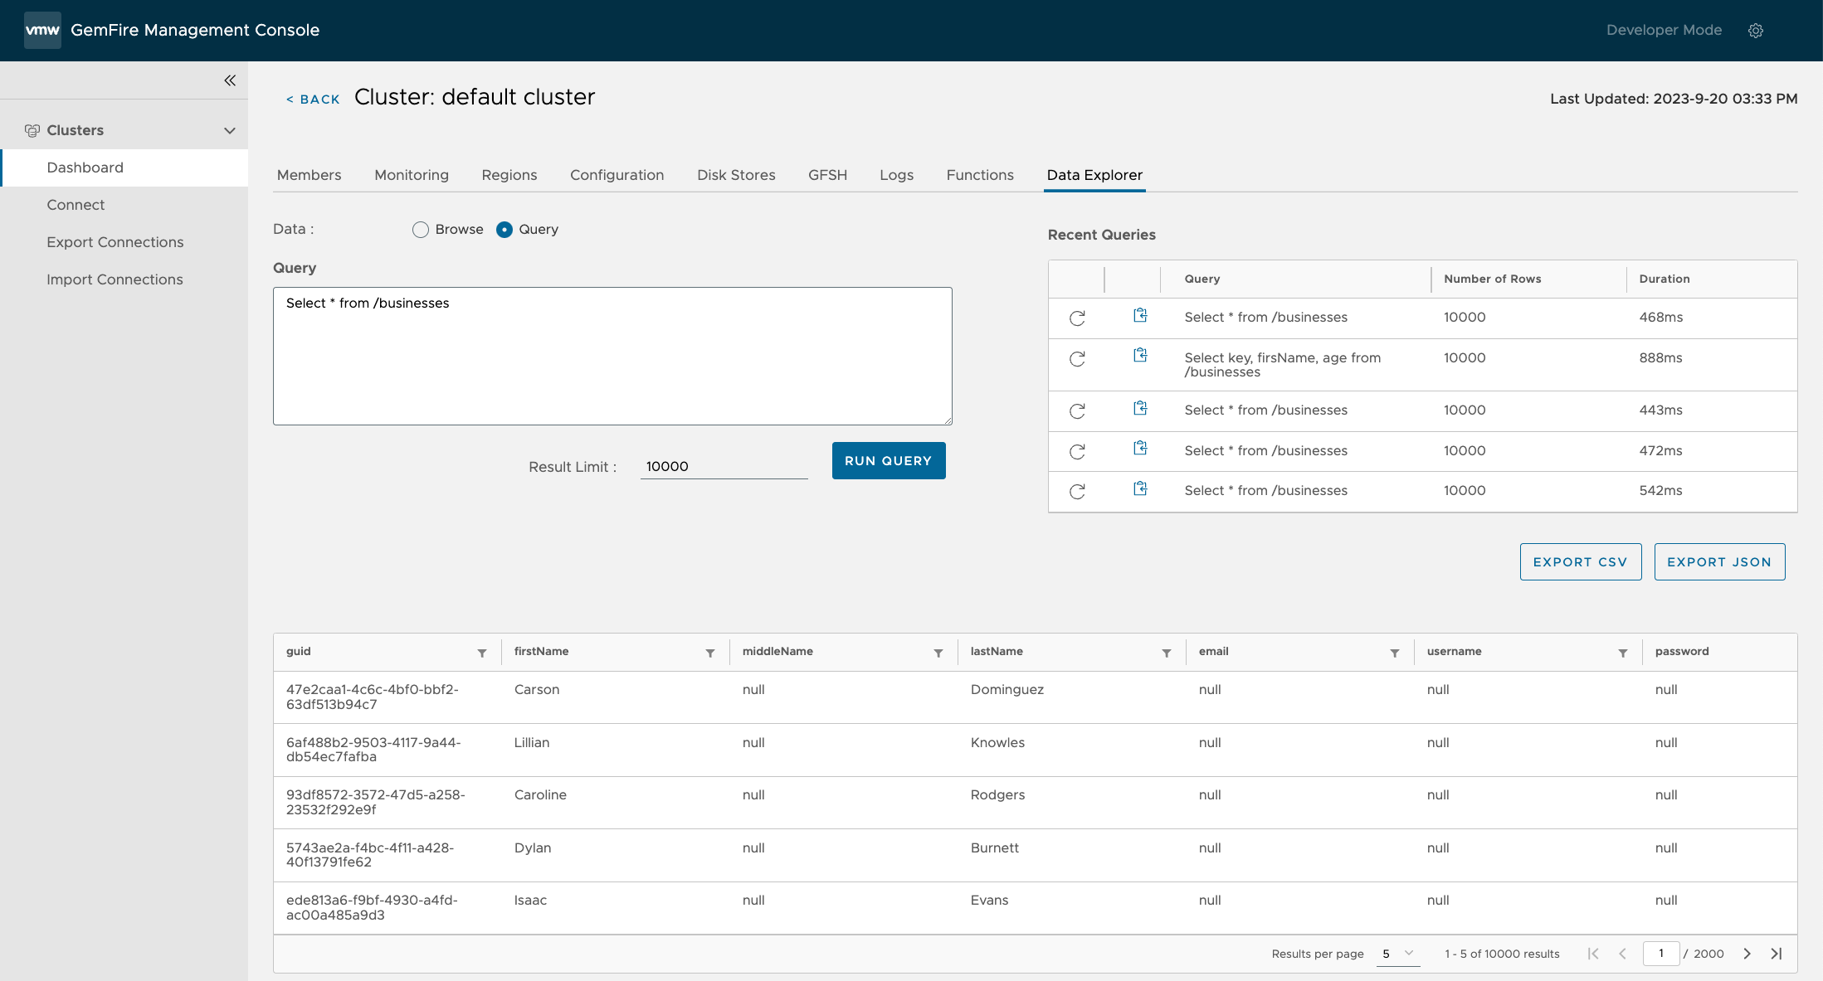Copy the 472ms query to editor

(x=1140, y=448)
